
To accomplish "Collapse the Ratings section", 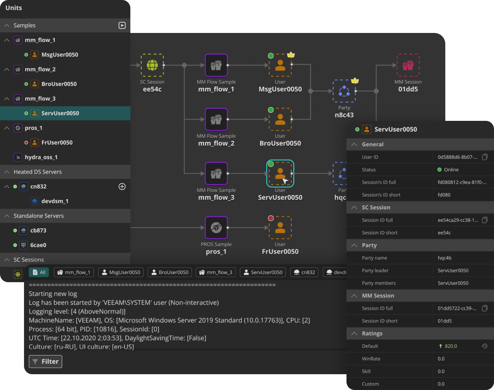I will click(x=354, y=333).
